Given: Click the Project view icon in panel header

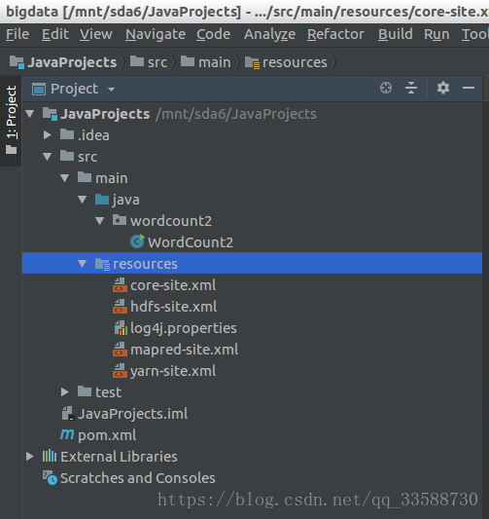Looking at the screenshot, I should point(39,89).
